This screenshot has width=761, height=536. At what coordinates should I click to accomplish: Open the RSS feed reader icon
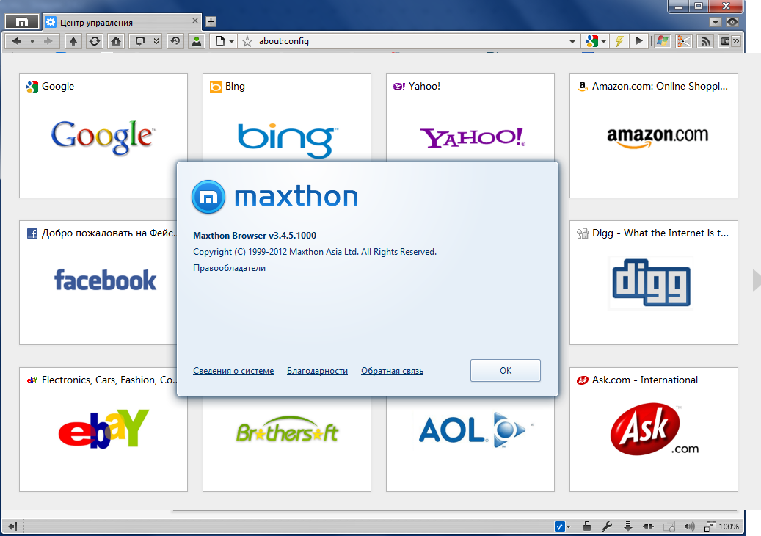pos(705,41)
